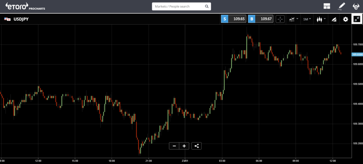This screenshot has height=164, width=363.
Task: Click the Sell button at 109.65
Action: click(233, 19)
